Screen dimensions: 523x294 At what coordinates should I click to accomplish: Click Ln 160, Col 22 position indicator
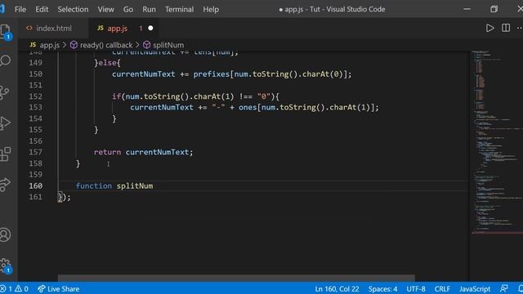337,288
